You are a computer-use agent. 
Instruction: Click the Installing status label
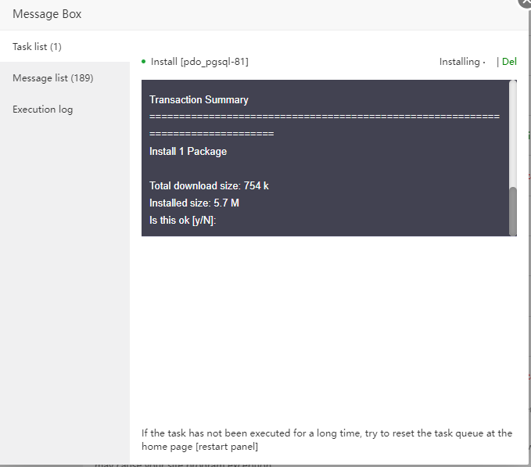459,62
